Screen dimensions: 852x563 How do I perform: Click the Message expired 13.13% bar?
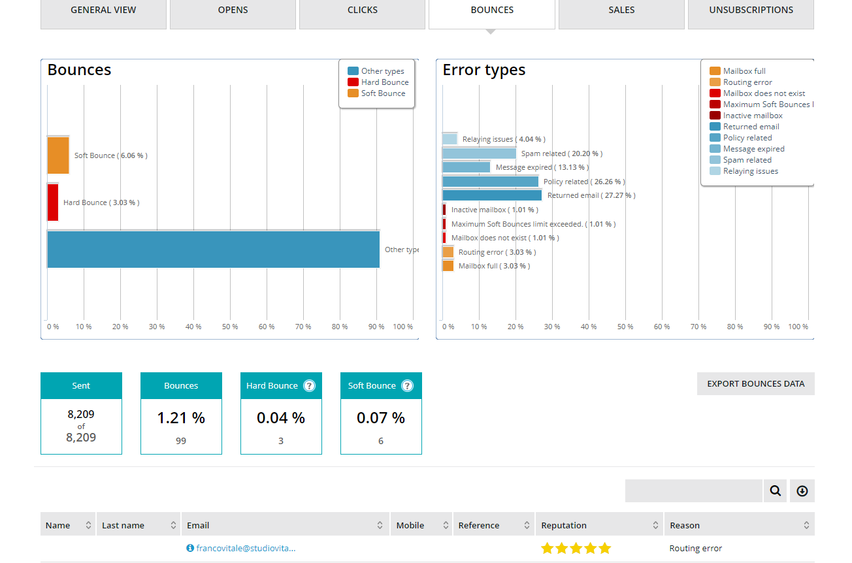(x=467, y=167)
